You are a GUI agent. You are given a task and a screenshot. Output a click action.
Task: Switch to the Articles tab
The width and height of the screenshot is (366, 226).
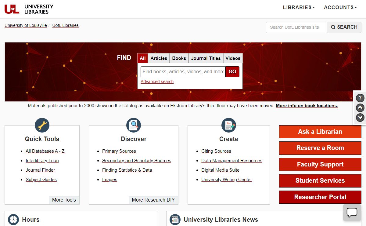click(159, 58)
